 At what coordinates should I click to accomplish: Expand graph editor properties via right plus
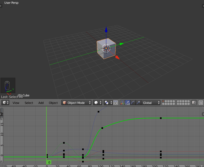[x=203, y=114]
